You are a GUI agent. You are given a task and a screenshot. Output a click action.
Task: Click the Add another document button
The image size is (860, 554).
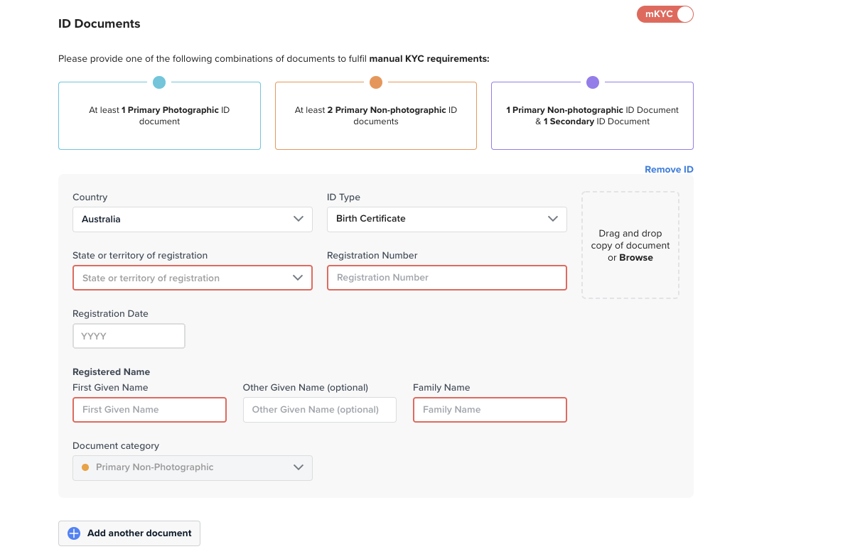point(139,533)
